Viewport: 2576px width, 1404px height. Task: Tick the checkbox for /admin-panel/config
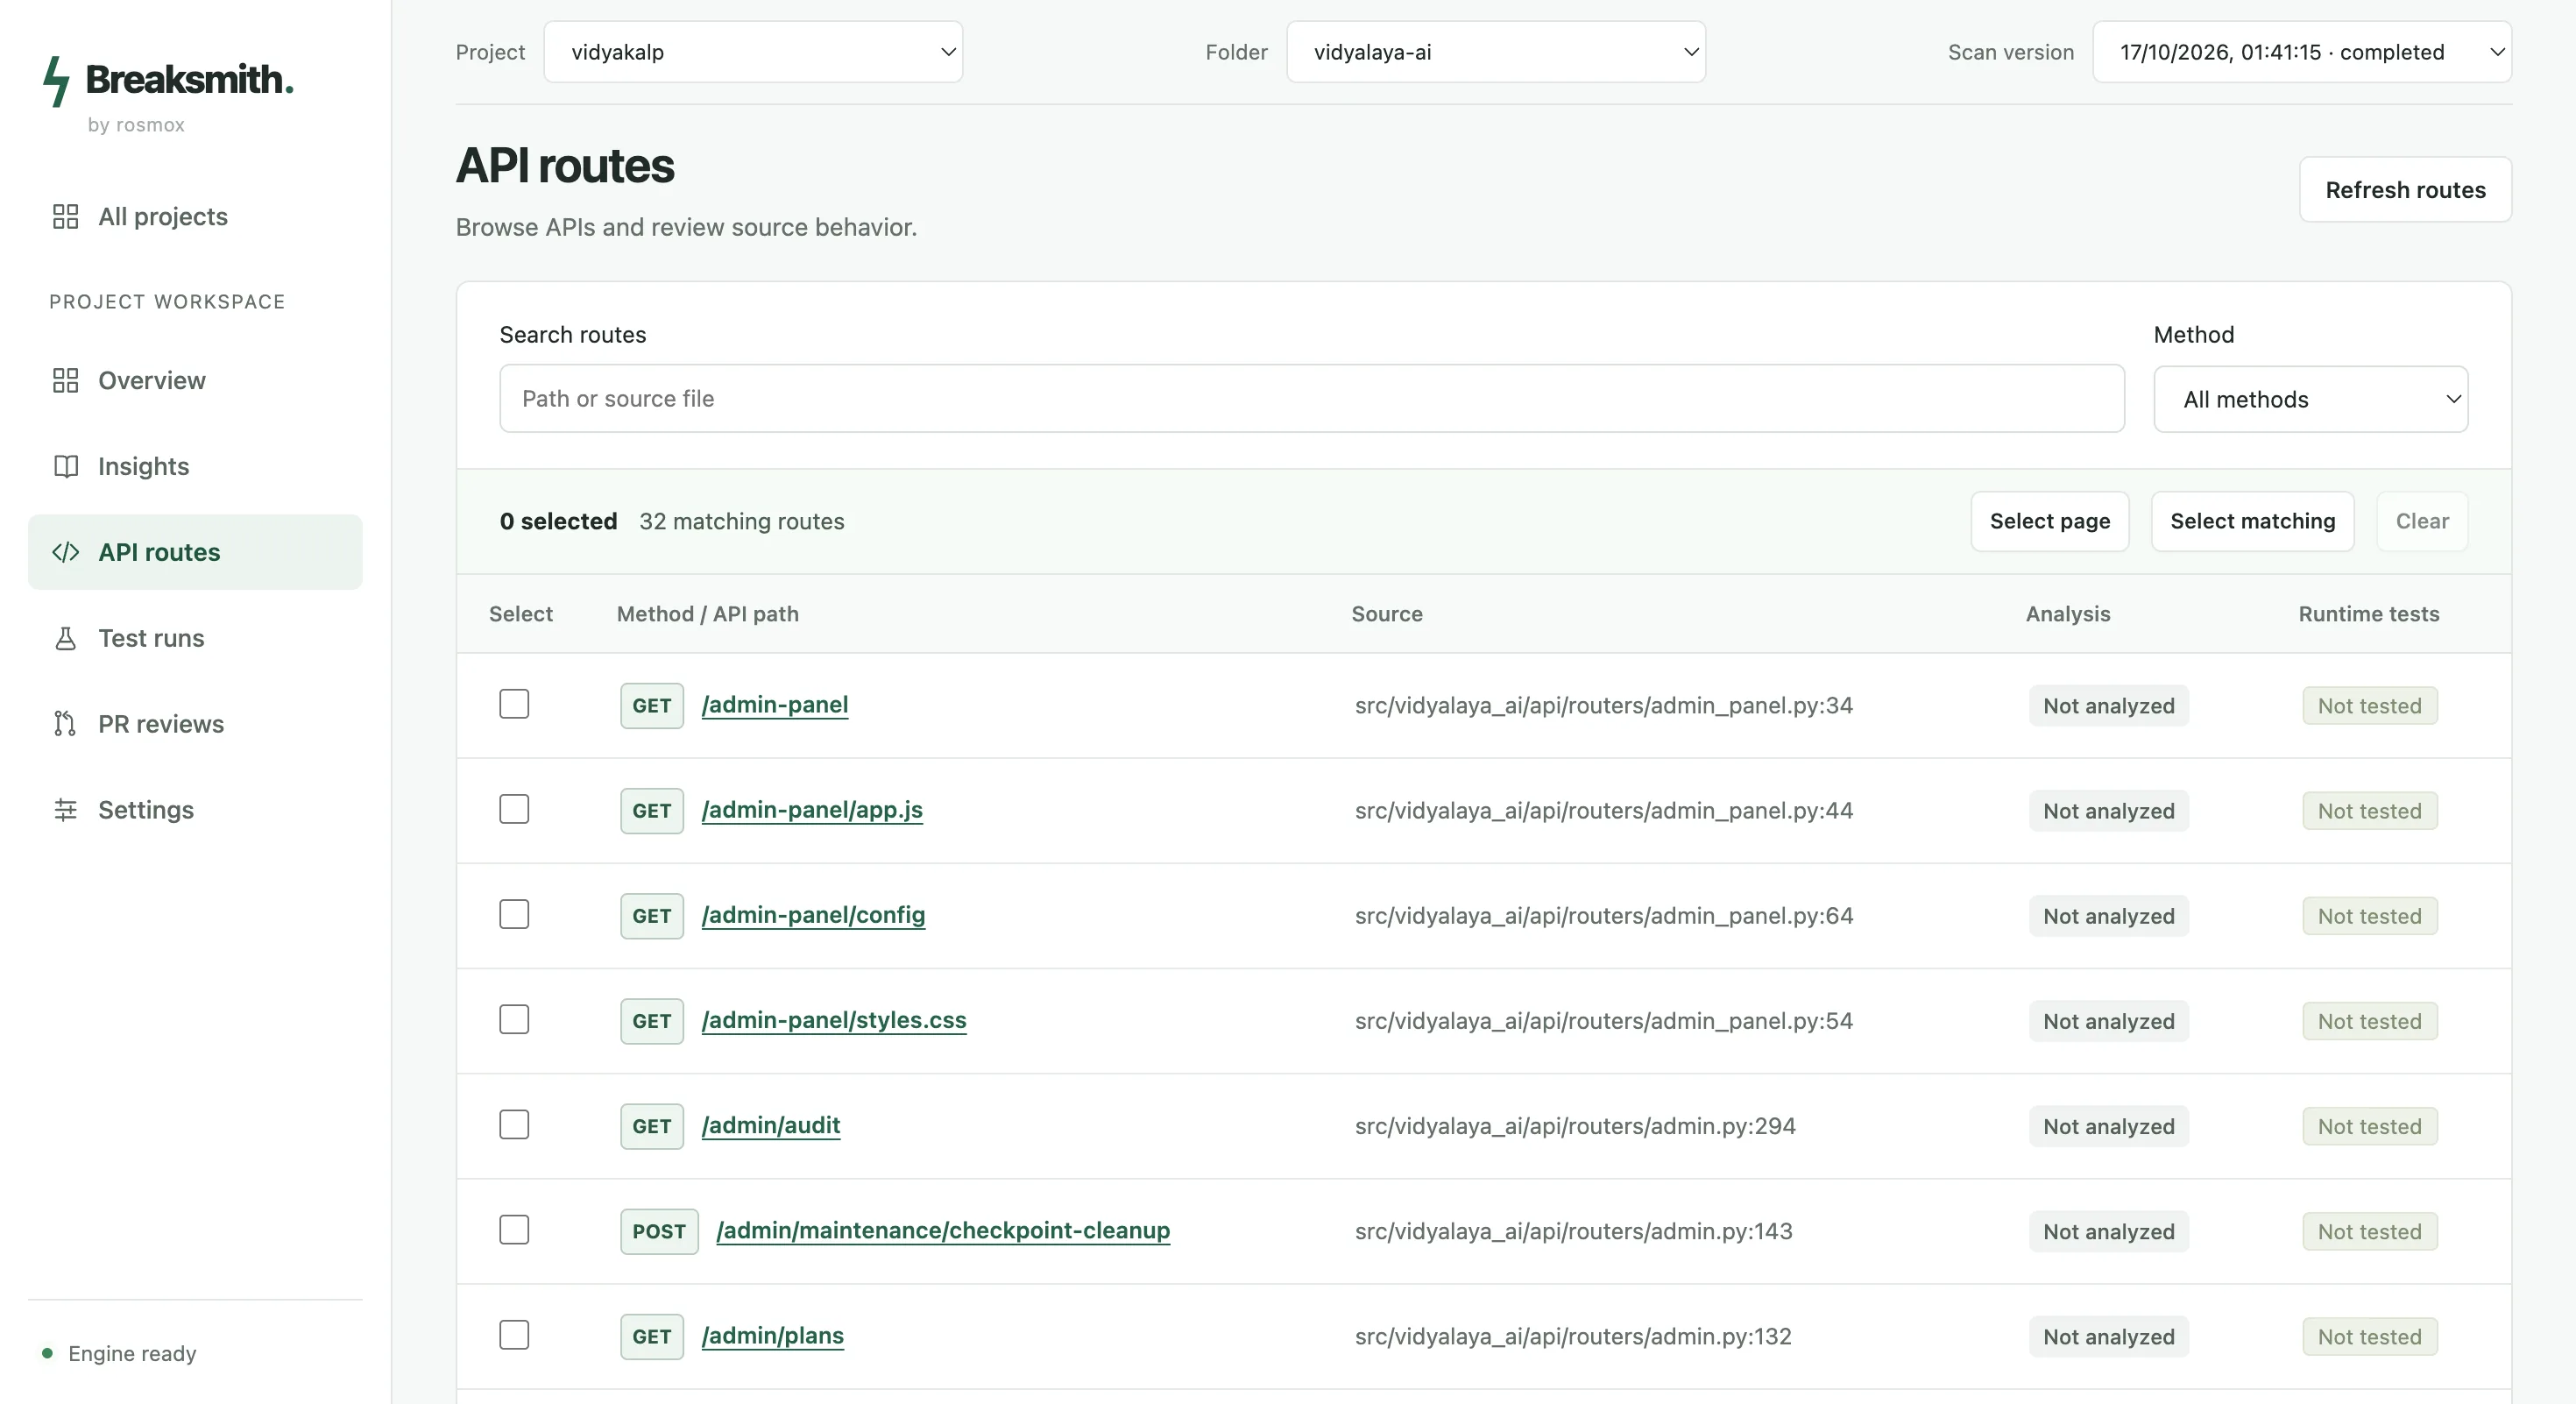coord(514,915)
